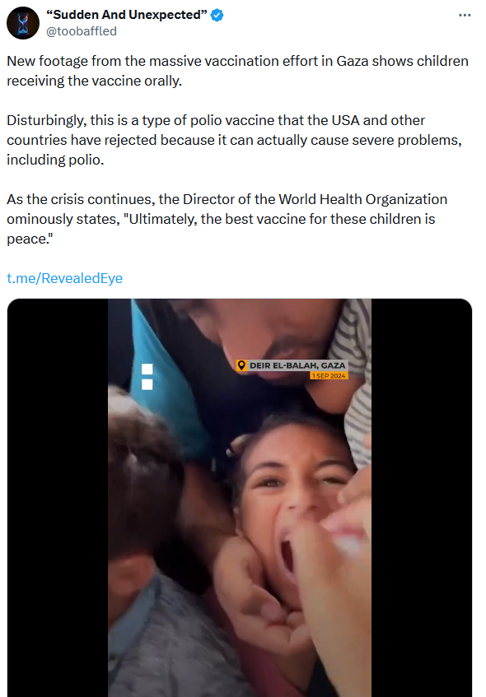
Task: Click the words "World Health Organization" in tweet
Action: click(362, 199)
